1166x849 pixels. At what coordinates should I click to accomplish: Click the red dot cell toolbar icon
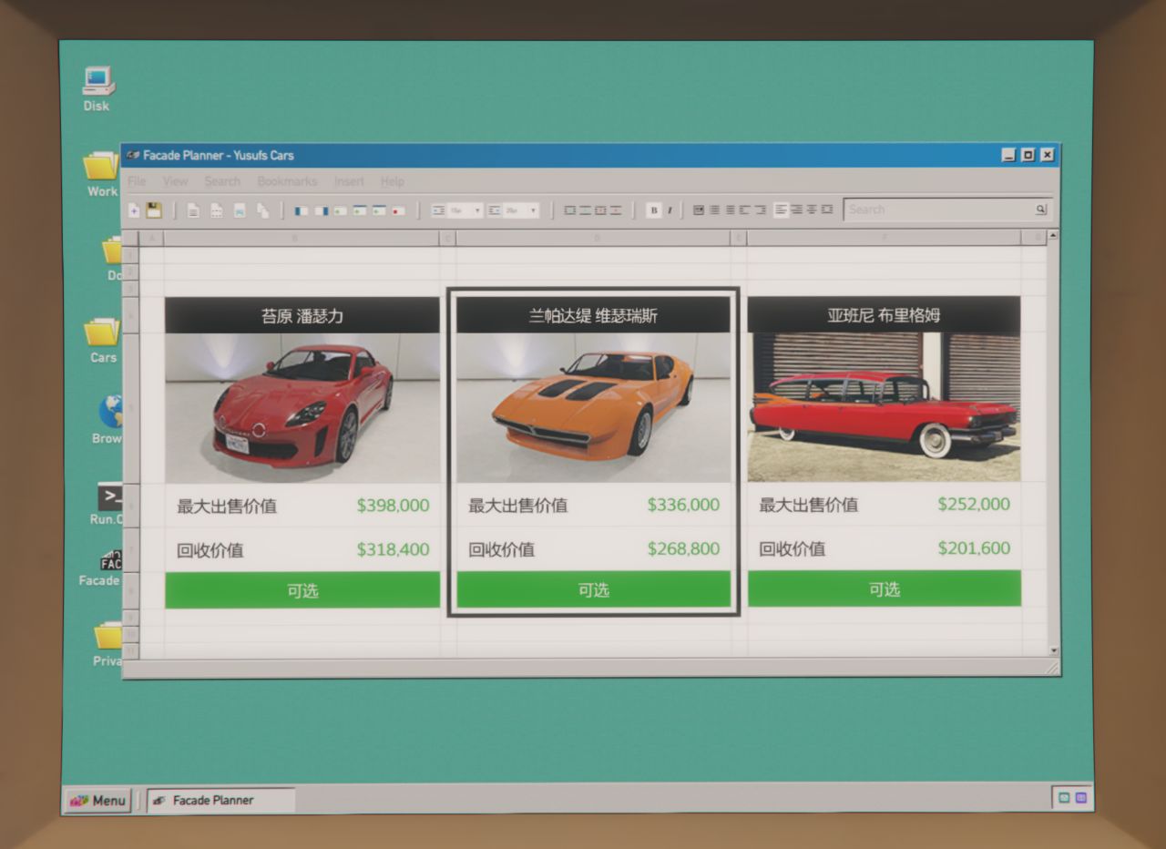(398, 210)
